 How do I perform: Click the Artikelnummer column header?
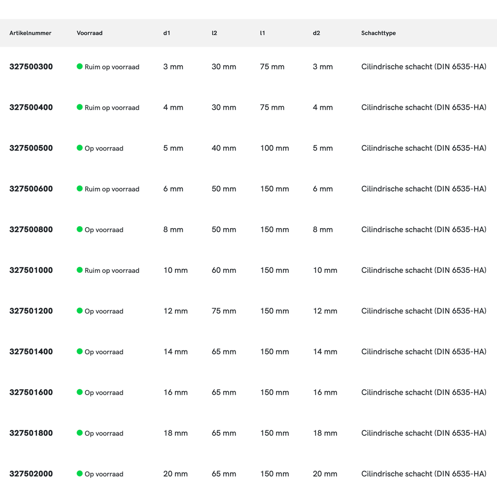(x=30, y=33)
